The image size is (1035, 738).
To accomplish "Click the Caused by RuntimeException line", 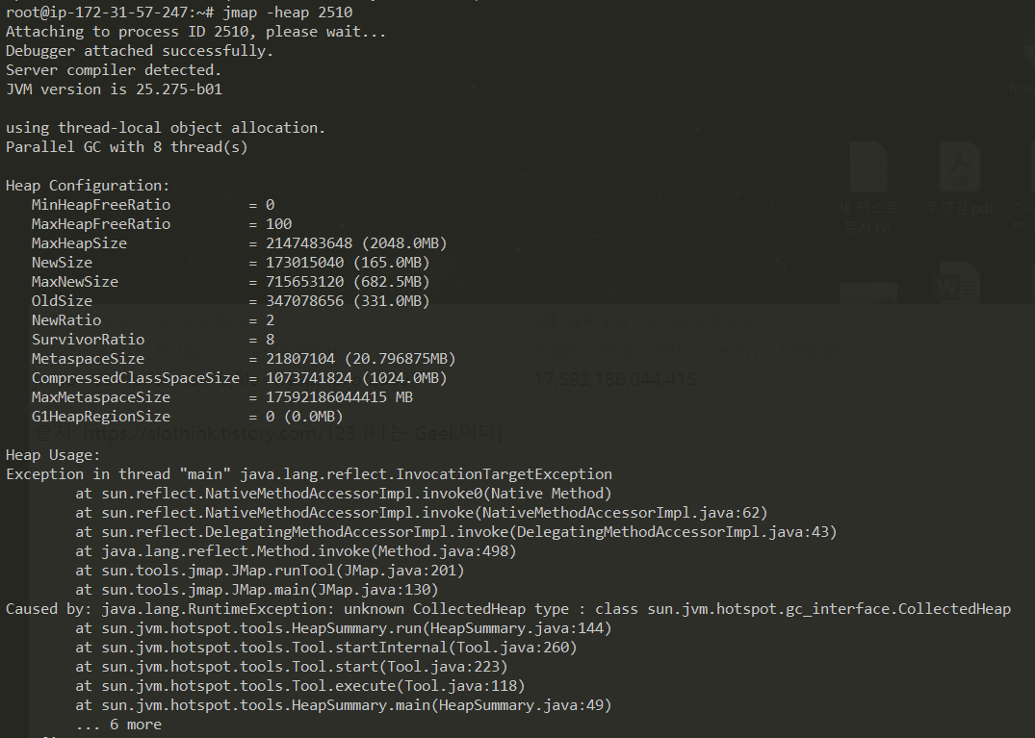I will coord(507,609).
